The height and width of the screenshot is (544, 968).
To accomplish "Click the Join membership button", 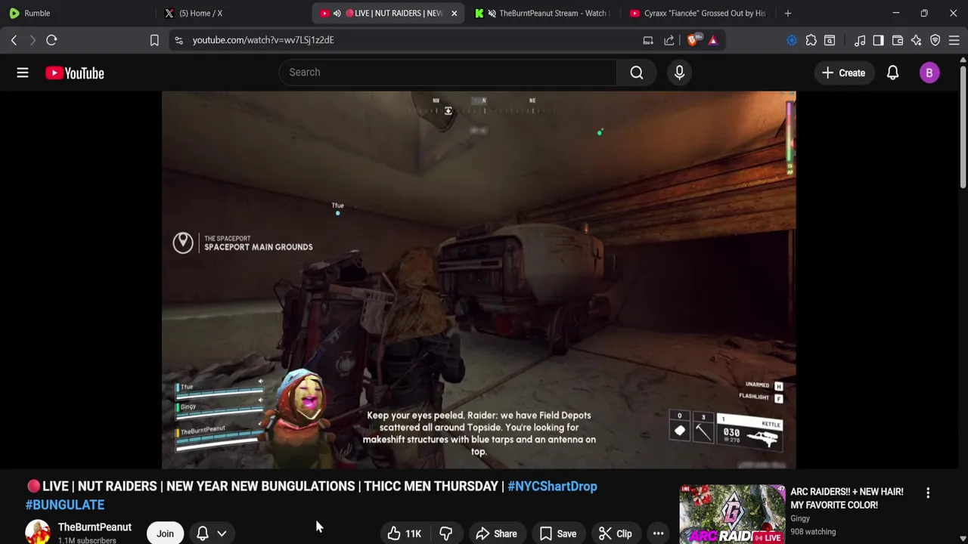I will pyautogui.click(x=165, y=533).
